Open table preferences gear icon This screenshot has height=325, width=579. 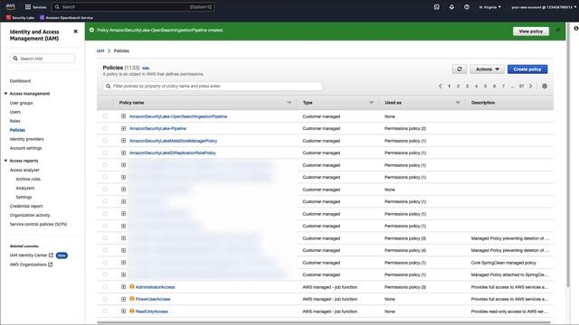pos(545,86)
